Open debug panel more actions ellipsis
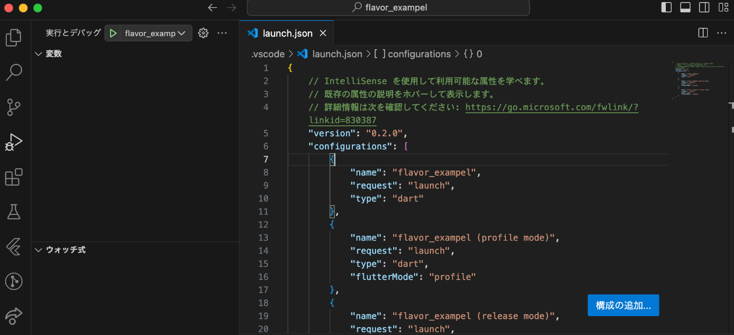The height and width of the screenshot is (335, 734). (222, 33)
